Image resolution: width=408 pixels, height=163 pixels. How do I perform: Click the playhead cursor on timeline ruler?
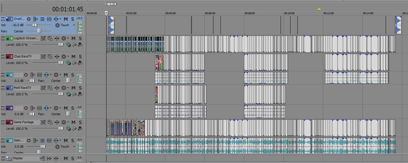click(106, 13)
